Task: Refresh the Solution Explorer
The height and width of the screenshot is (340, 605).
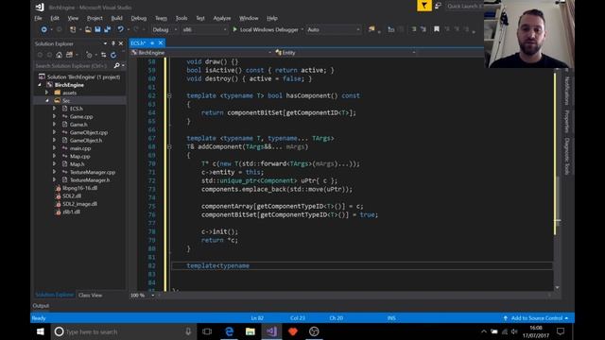Action: click(113, 55)
